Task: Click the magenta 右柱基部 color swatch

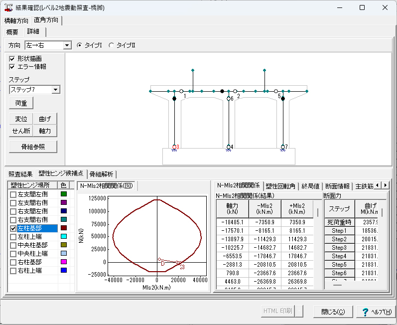Action: coord(63,262)
